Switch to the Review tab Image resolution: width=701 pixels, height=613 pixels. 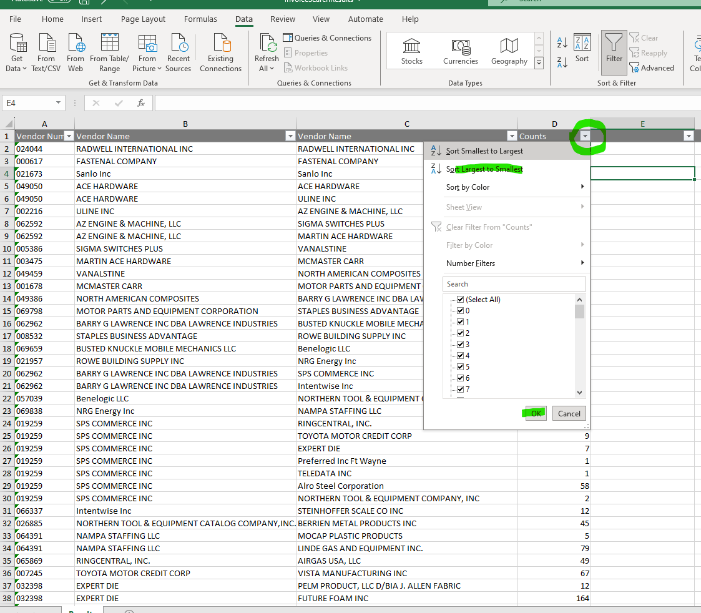[x=283, y=19]
